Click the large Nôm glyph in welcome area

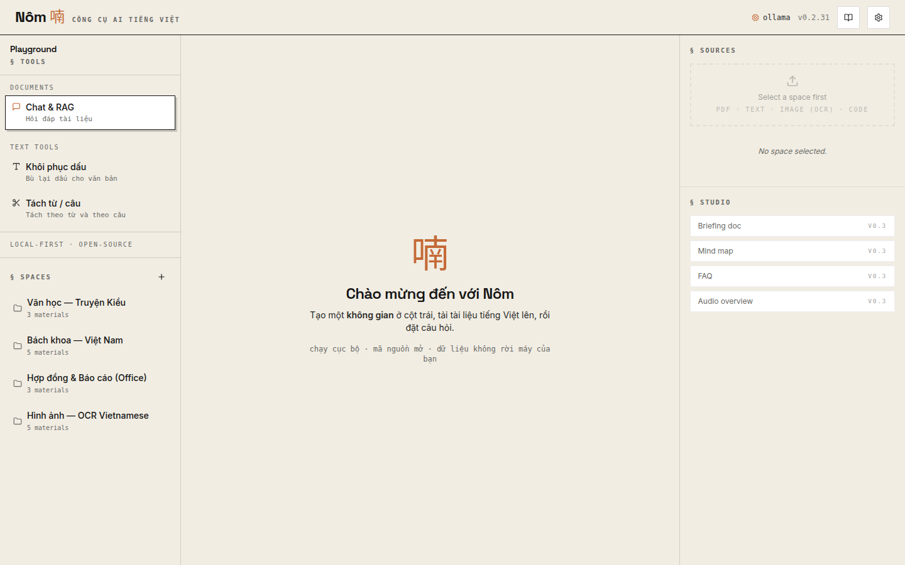pos(430,253)
